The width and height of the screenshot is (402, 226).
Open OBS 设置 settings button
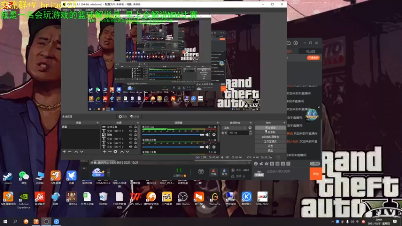point(270,146)
